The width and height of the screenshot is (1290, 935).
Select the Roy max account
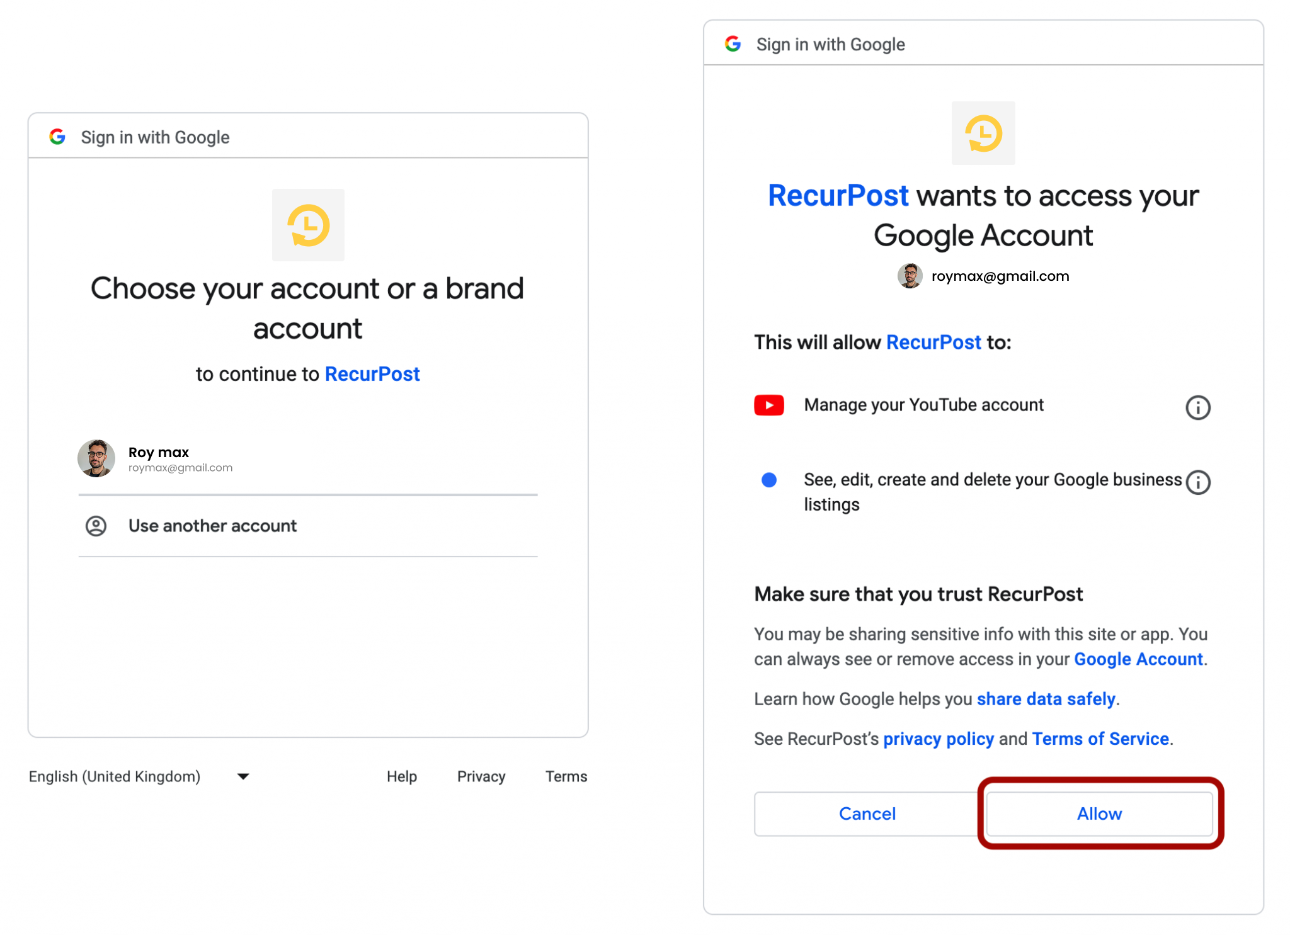coord(308,458)
